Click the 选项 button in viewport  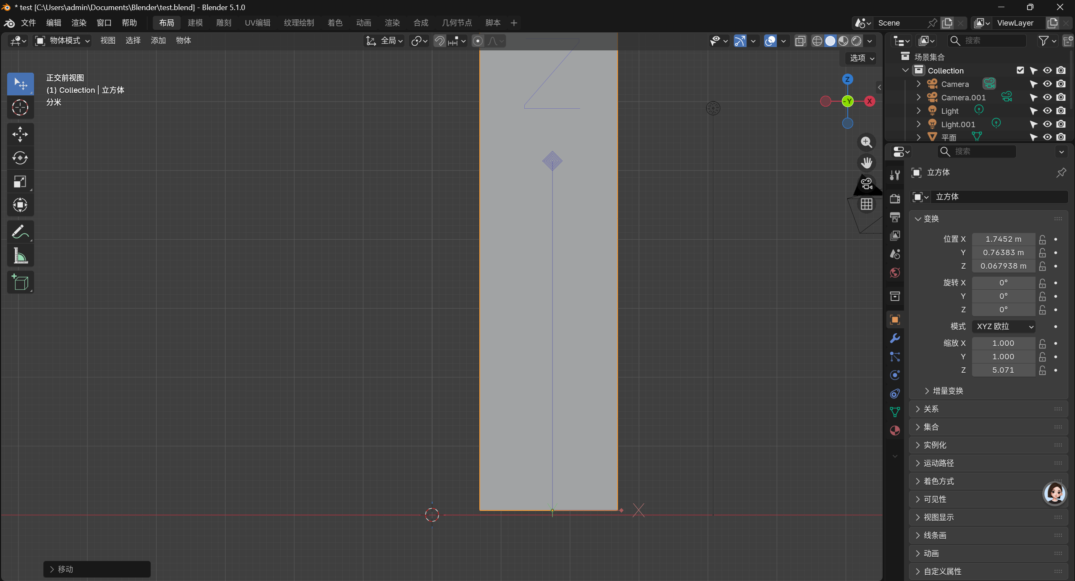861,58
